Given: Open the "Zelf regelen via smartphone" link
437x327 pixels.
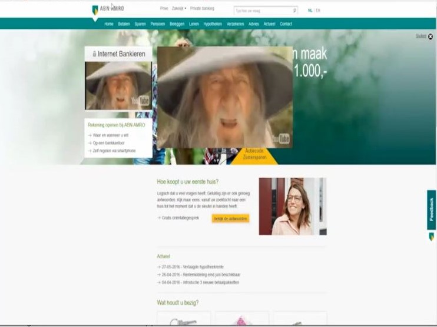Looking at the screenshot, I should click(114, 151).
